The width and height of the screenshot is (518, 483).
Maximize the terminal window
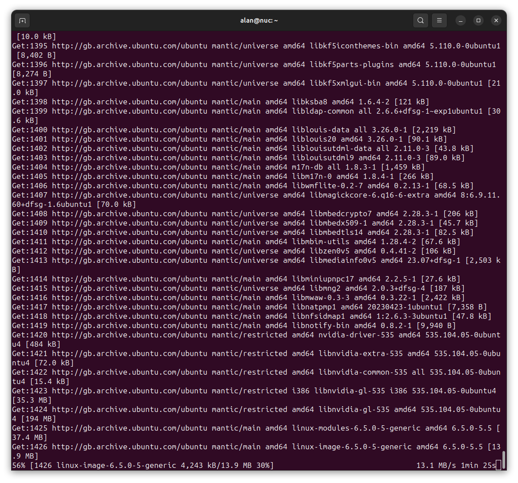(x=478, y=20)
